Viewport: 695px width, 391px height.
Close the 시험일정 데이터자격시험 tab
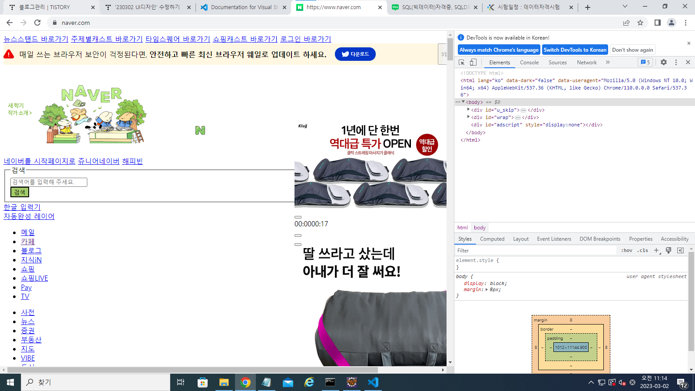coord(571,7)
